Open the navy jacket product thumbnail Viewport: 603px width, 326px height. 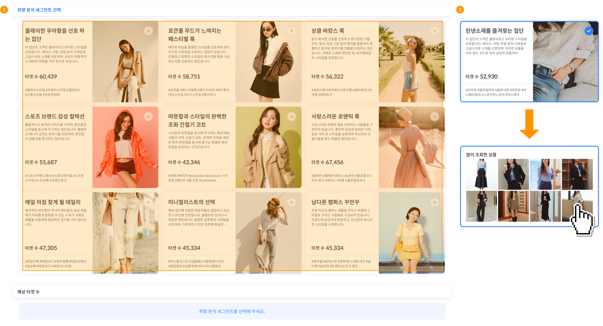tap(513, 174)
